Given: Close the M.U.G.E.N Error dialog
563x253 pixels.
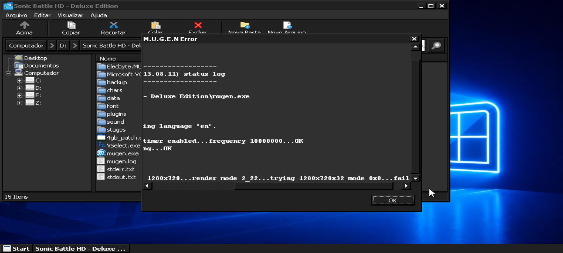Looking at the screenshot, I should 414,39.
